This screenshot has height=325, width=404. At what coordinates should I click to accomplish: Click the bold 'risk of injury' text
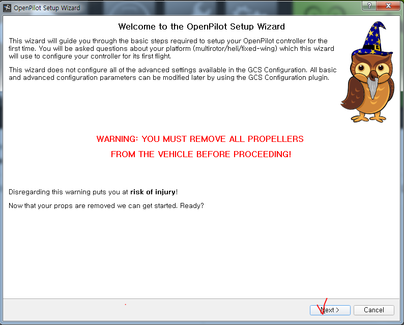(153, 192)
